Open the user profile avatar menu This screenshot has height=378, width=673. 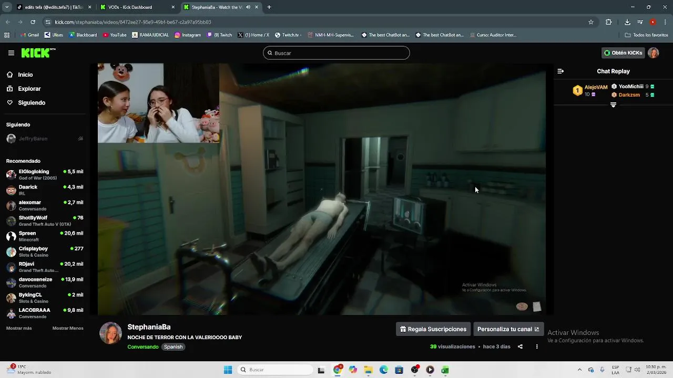point(654,53)
